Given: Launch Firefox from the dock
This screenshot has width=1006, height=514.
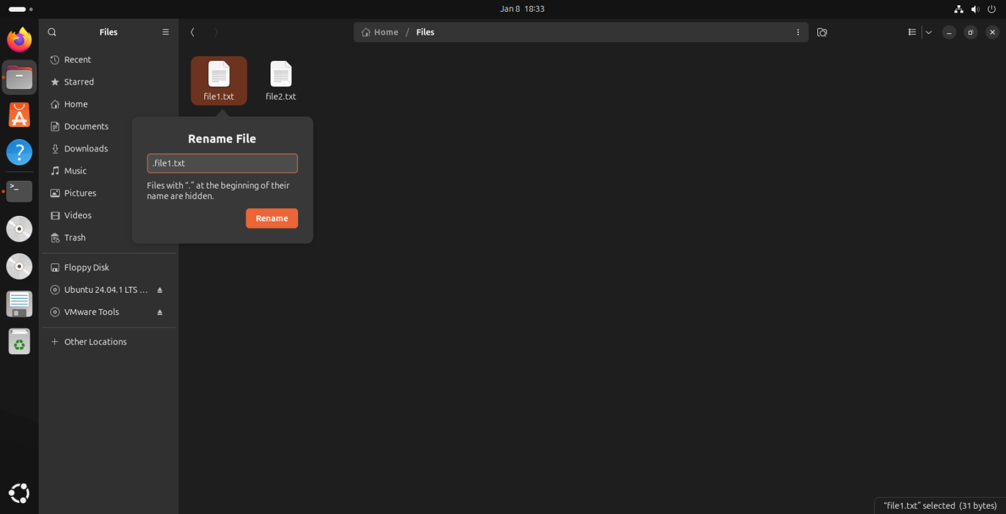Looking at the screenshot, I should [19, 39].
